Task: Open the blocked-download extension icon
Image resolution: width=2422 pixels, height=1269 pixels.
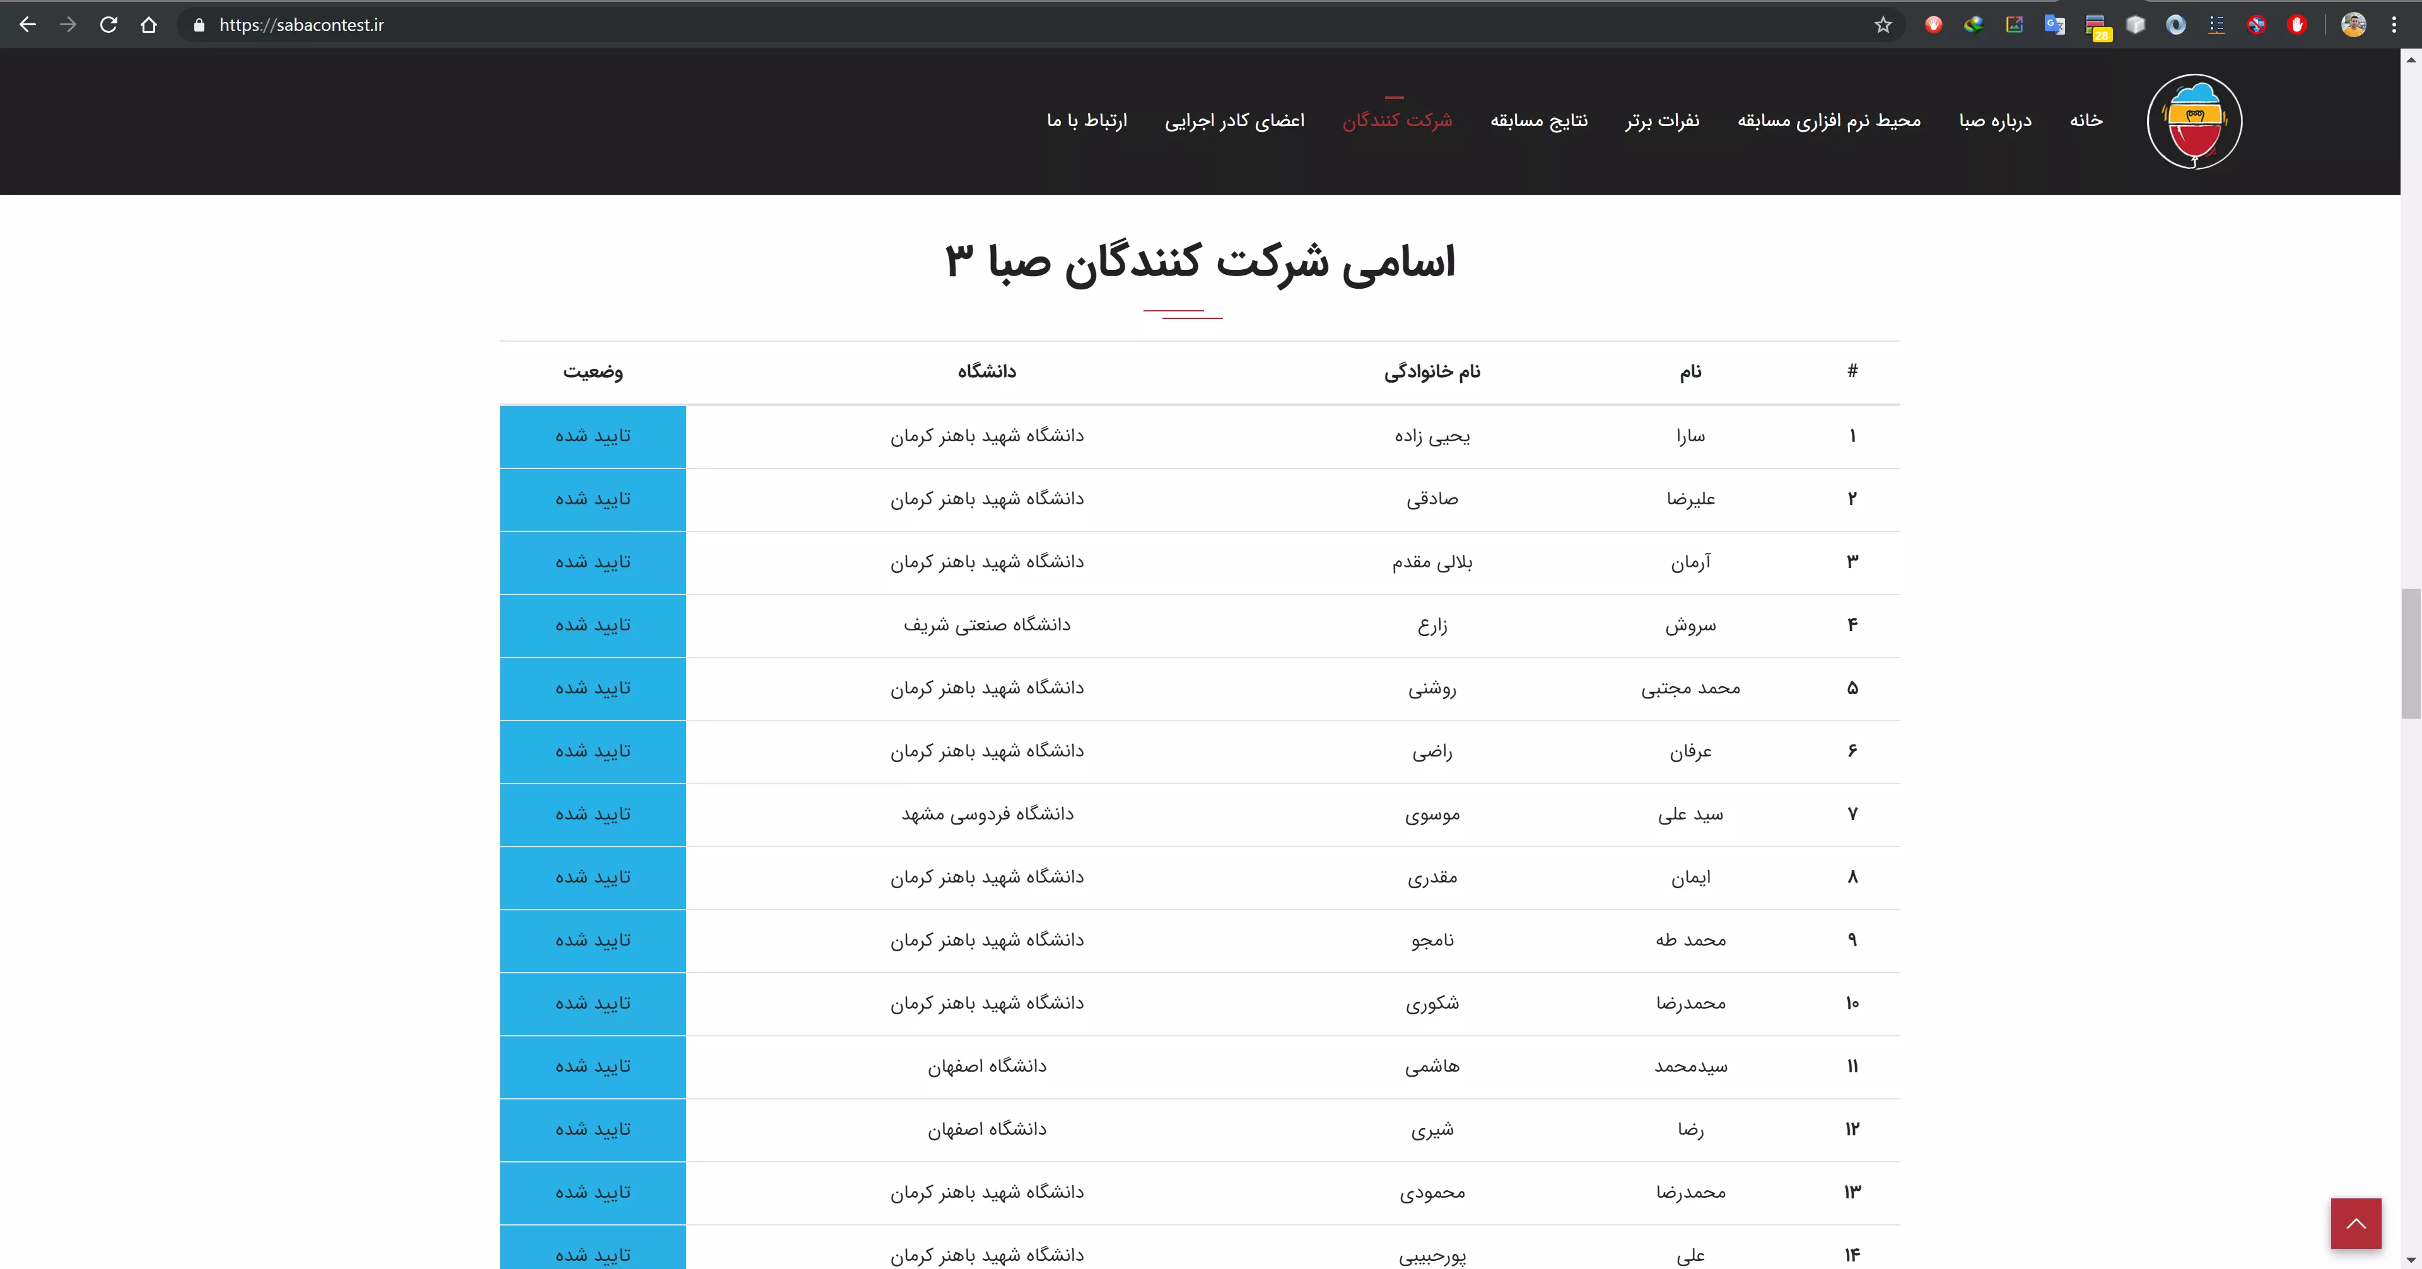Action: point(2257,25)
